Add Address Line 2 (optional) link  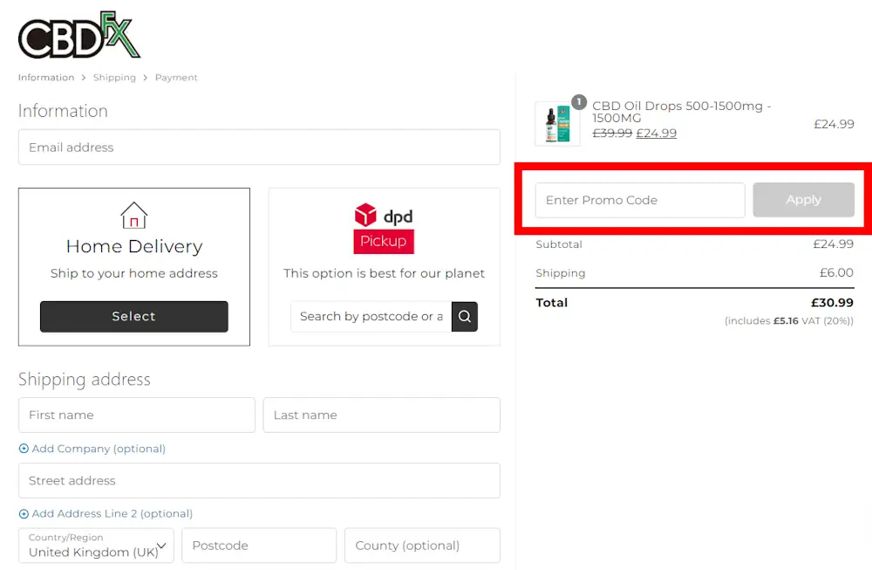tap(112, 514)
